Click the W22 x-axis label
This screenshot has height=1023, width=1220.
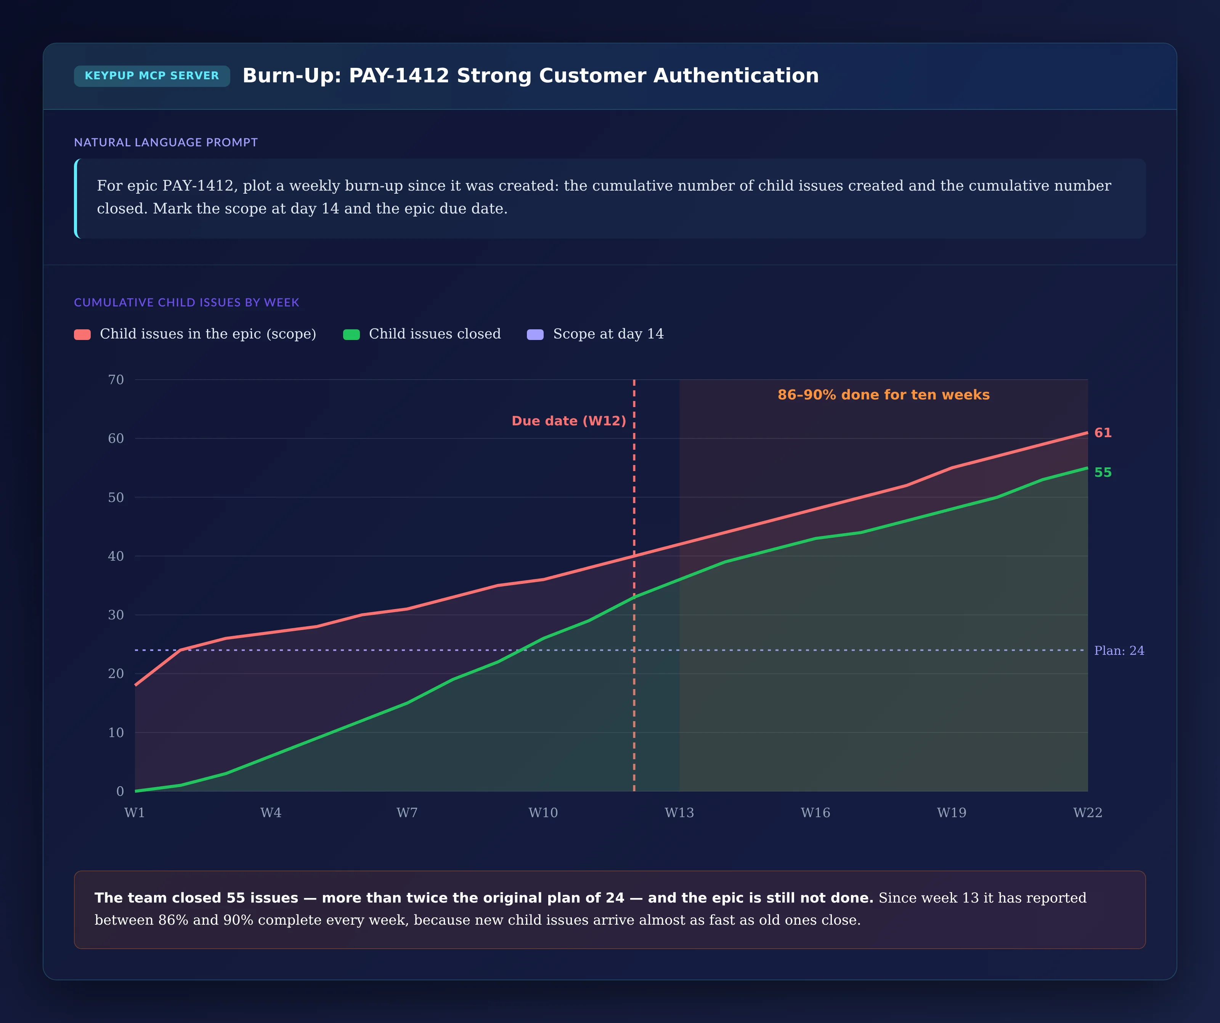point(1088,813)
